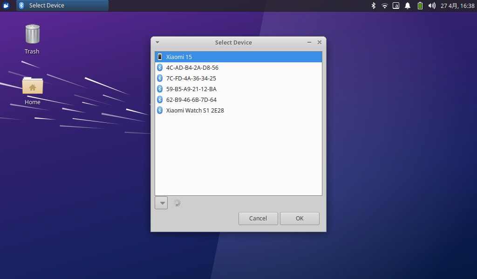Open the Bluetooth tray indicator
477x279 pixels.
373,6
